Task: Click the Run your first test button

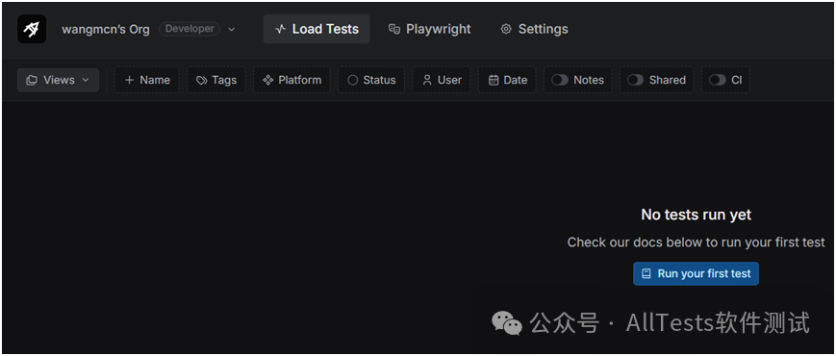Action: 696,273
